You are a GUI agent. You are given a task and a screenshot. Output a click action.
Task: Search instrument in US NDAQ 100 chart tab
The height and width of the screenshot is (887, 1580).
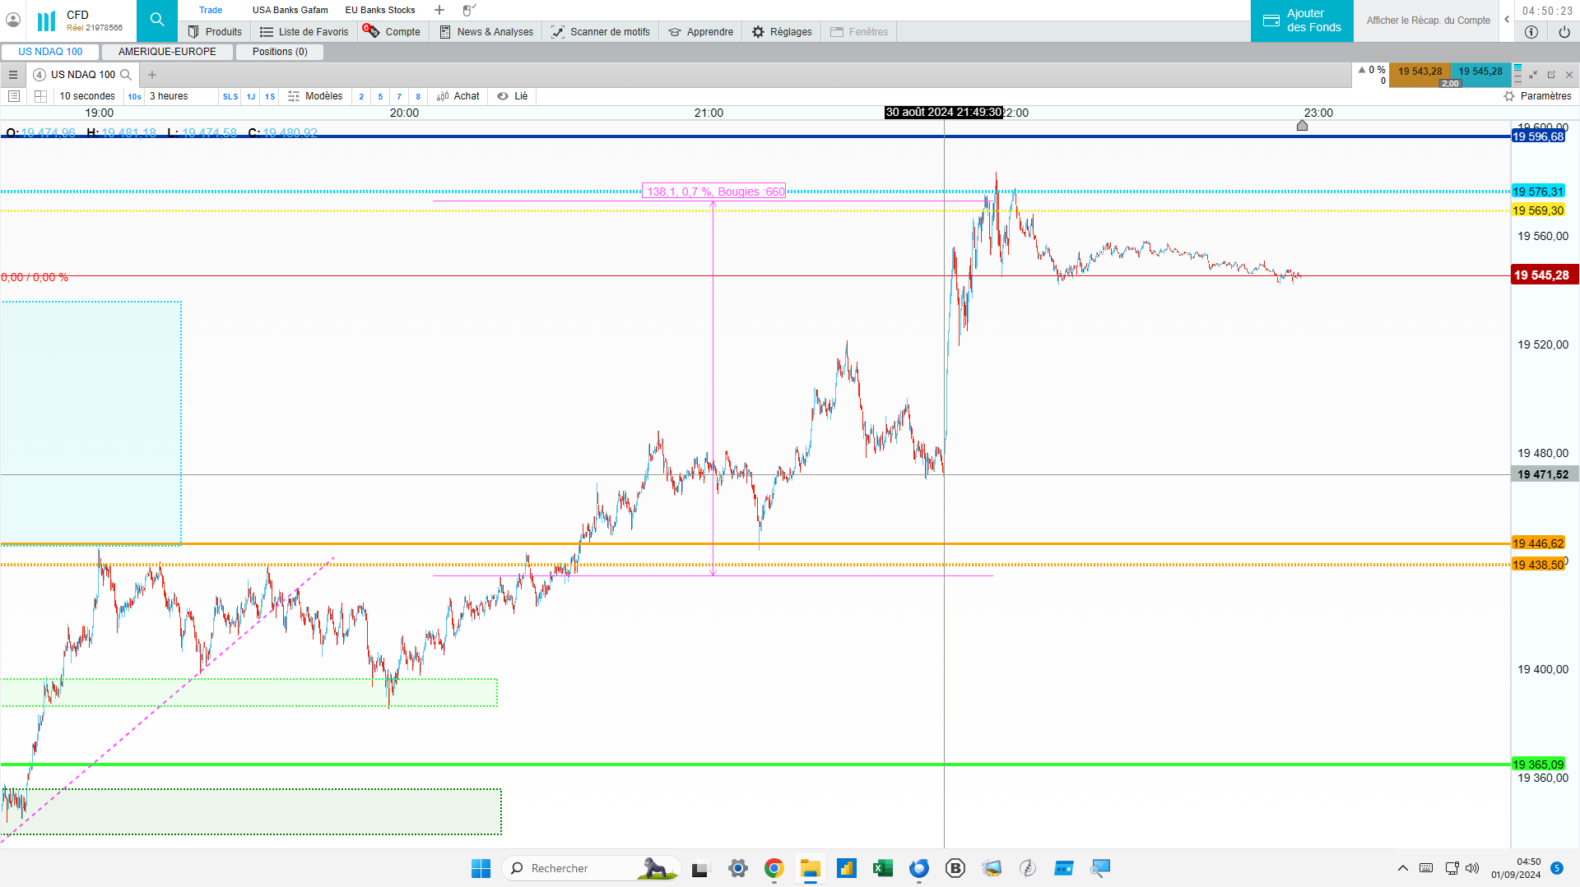click(126, 75)
